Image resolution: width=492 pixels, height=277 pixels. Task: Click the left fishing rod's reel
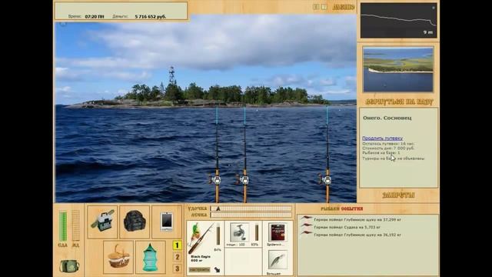click(215, 179)
